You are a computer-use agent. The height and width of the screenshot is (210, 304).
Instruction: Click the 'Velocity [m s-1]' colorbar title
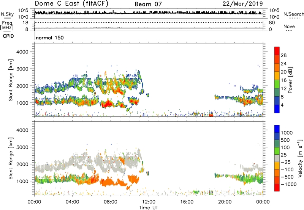tap(300, 158)
